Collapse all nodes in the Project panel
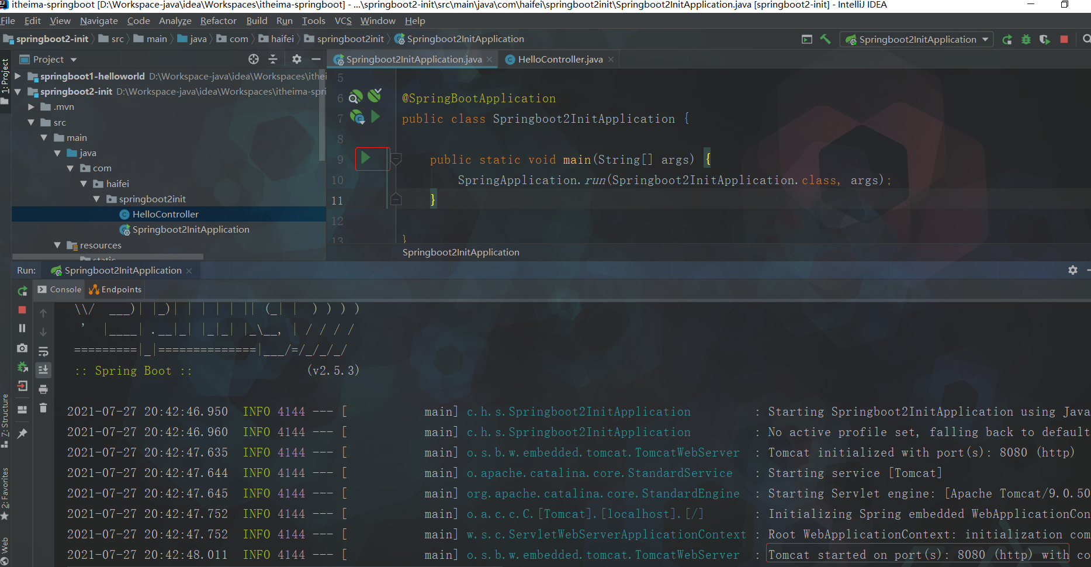Image resolution: width=1091 pixels, height=567 pixels. tap(273, 59)
